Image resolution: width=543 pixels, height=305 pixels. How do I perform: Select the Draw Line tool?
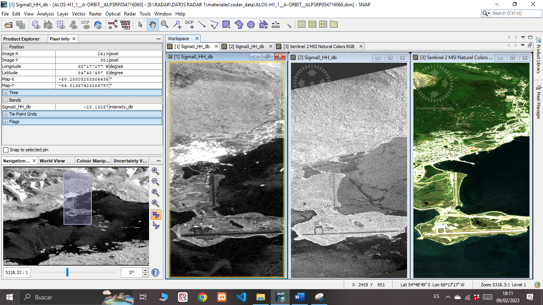point(202,25)
